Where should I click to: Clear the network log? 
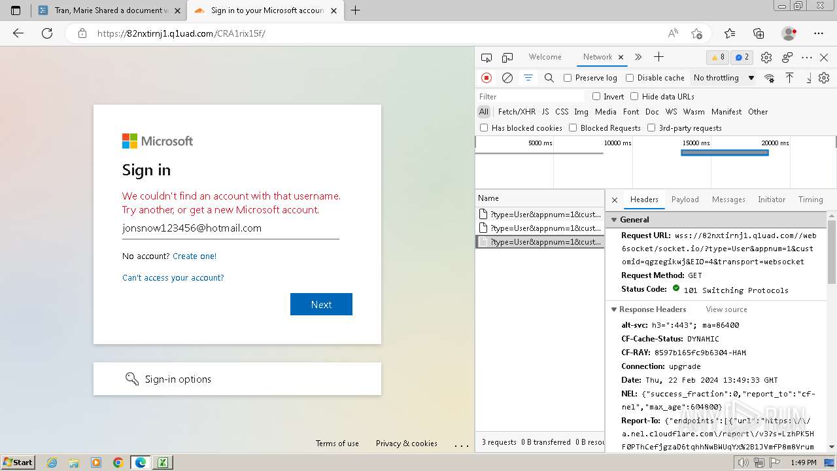(x=507, y=78)
